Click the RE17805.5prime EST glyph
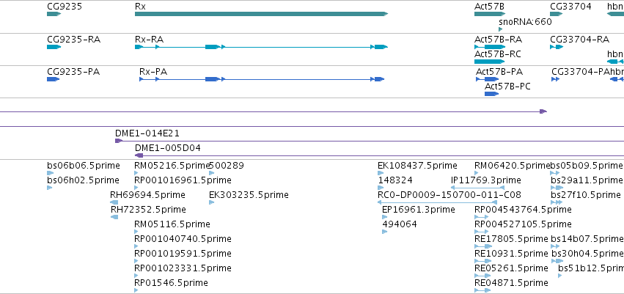Viewport: 624px width, 294px height. (x=483, y=246)
